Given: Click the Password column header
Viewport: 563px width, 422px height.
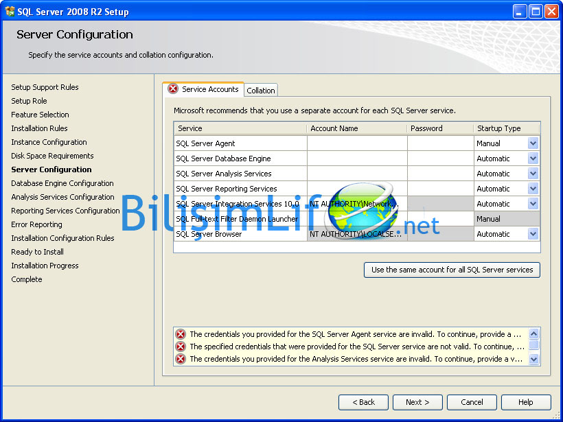Looking at the screenshot, I should pyautogui.click(x=440, y=128).
